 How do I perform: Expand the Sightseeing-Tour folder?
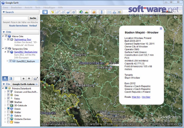pos(5,39)
